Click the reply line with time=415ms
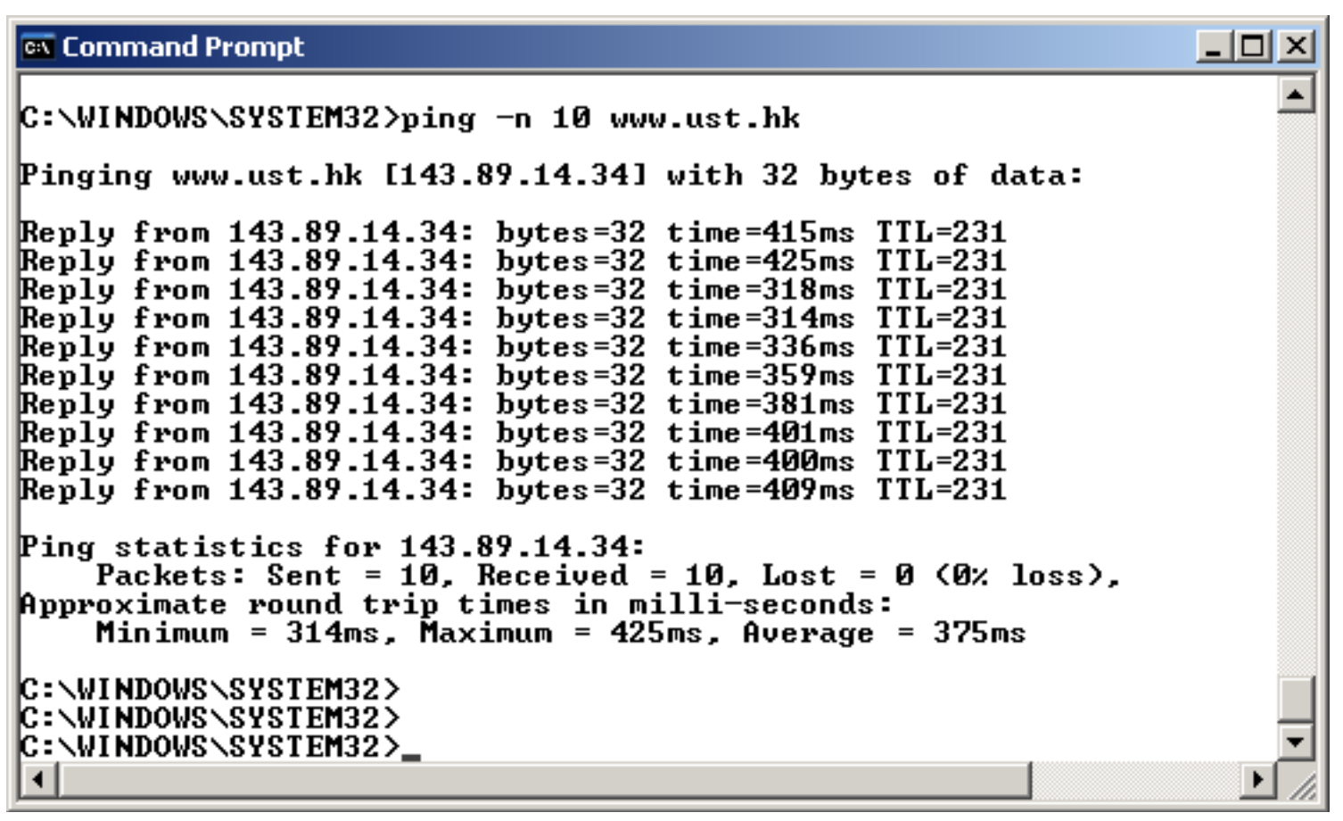The height and width of the screenshot is (821, 1343). coord(513,233)
